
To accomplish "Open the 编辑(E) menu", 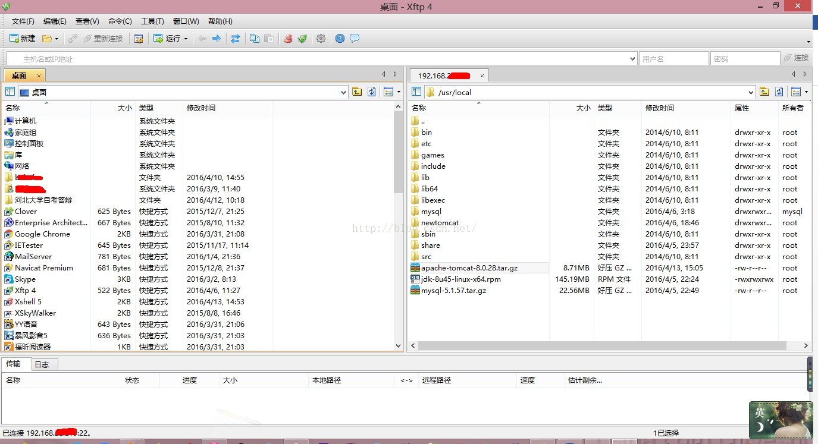I will (55, 21).
